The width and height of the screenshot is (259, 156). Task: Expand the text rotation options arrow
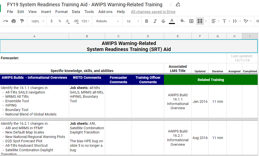(251, 21)
